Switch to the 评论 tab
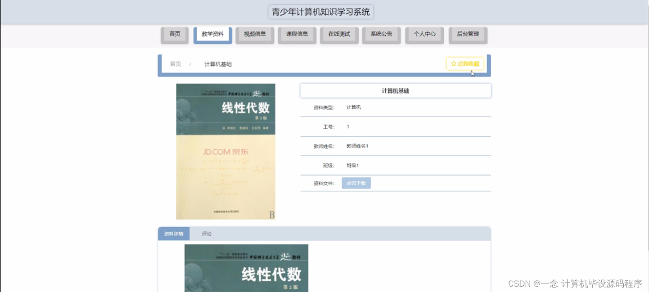Image resolution: width=649 pixels, height=292 pixels. tap(207, 234)
